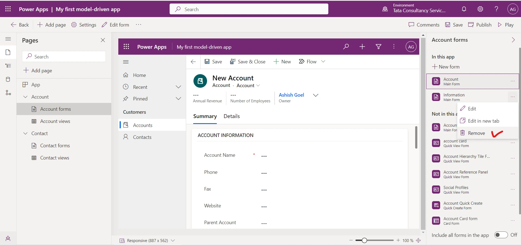Open the help question mark

click(x=496, y=9)
